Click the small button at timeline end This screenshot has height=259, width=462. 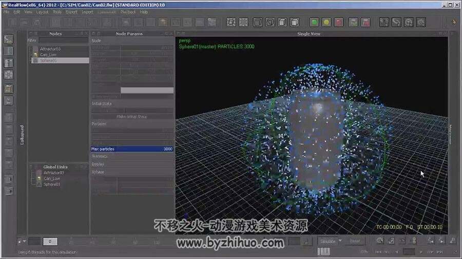[306, 242]
